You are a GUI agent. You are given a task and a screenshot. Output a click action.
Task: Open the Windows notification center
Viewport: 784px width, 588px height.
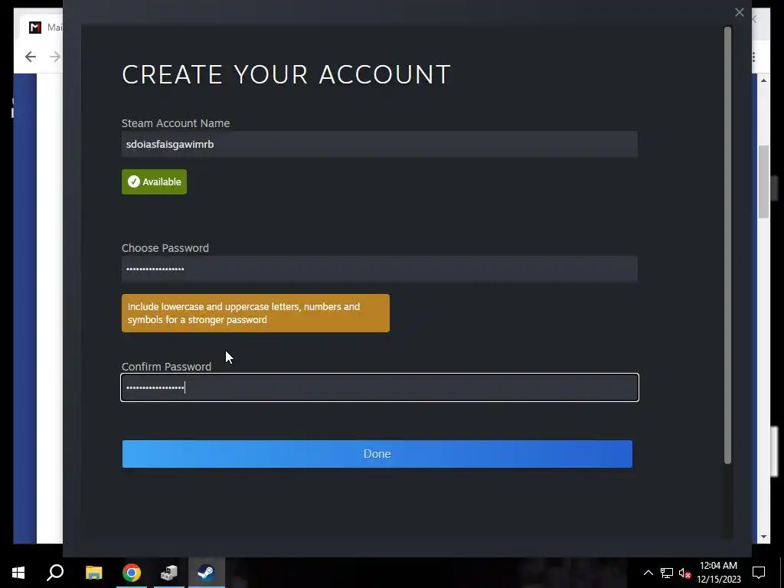click(x=759, y=573)
